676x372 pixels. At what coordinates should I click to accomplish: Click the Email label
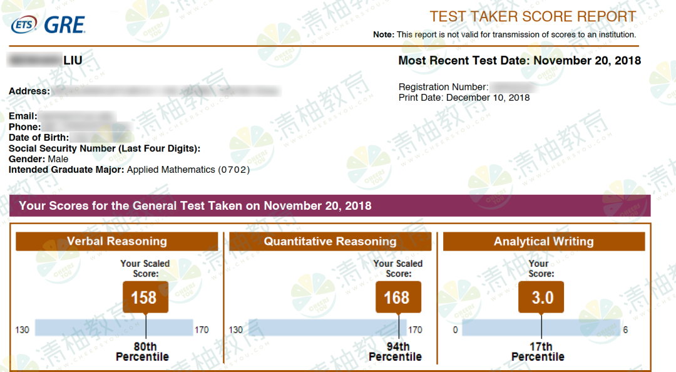(23, 116)
